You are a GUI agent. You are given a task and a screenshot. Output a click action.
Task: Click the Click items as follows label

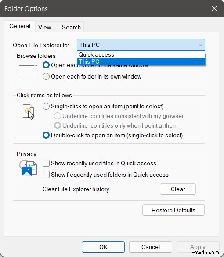click(44, 96)
